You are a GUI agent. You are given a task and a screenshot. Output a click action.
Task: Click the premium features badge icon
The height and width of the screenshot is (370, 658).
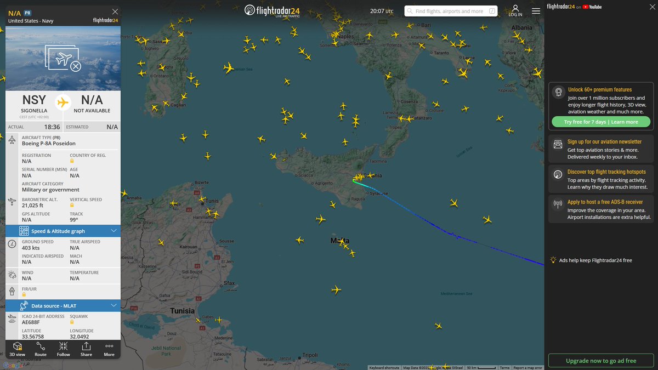[558, 92]
